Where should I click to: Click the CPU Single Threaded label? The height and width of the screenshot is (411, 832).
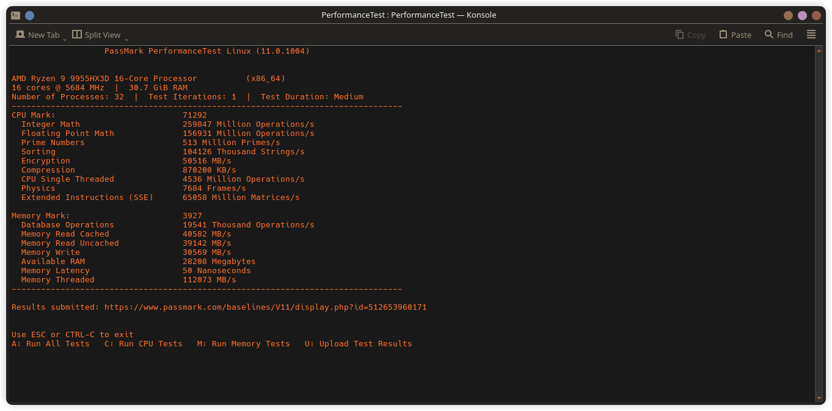pos(68,179)
